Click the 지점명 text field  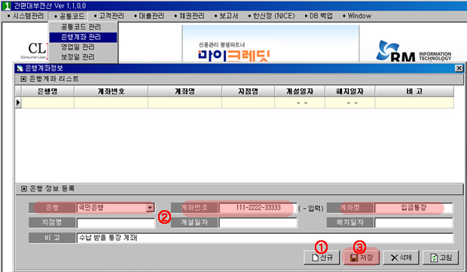[116, 222]
